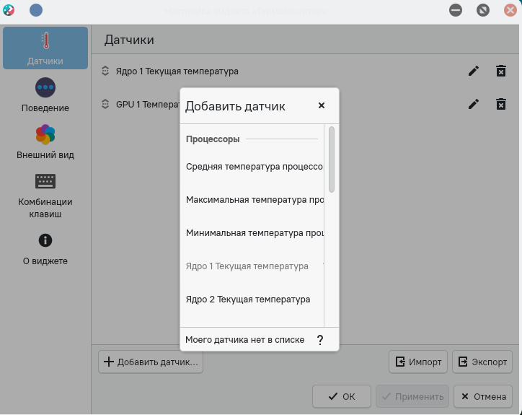Select Ядро 2 Текущая температура in list

252,300
